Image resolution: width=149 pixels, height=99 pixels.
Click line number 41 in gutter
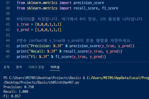pyautogui.click(x=8, y=24)
